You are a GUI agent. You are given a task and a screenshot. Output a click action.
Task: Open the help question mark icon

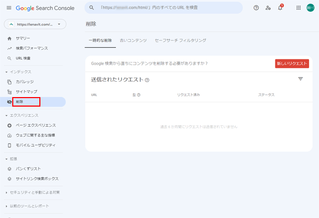(x=256, y=8)
